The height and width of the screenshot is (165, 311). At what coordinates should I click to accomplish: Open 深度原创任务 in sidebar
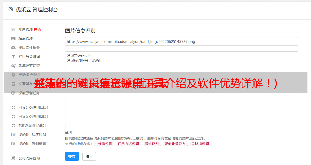[x=29, y=93]
